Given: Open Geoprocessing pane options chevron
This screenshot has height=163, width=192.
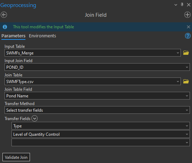Looking at the screenshot, I should [176, 5].
